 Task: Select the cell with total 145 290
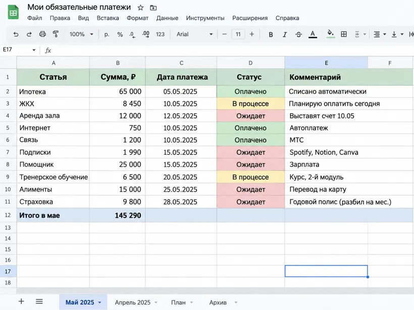point(118,215)
